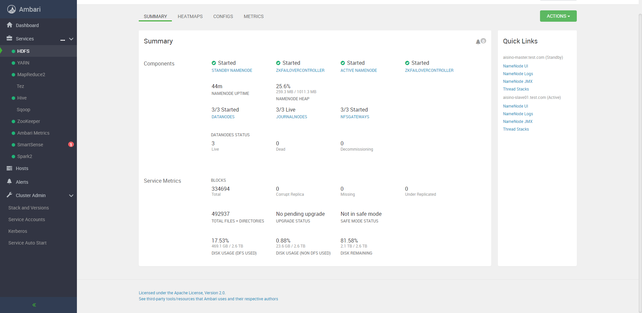
Task: Open Dashboard via the home icon
Action: (x=9, y=25)
